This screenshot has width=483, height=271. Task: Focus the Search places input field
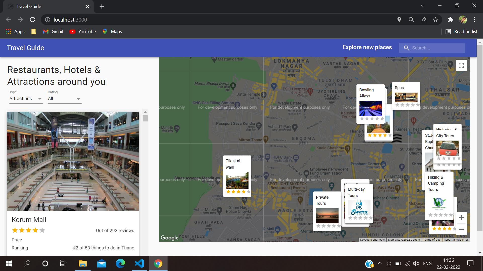[x=432, y=48]
